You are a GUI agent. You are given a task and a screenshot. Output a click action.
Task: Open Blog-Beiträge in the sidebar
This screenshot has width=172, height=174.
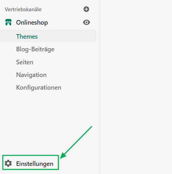pos(35,49)
